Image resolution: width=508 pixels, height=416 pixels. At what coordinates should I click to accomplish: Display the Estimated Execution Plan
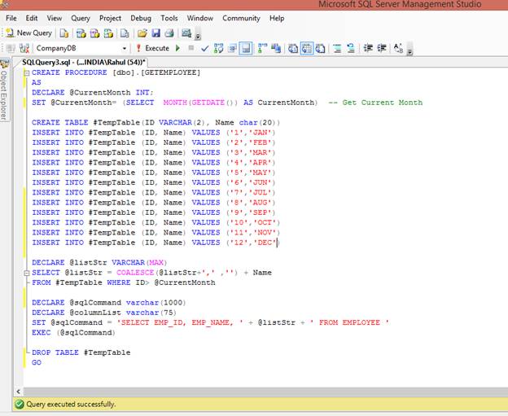[x=218, y=48]
